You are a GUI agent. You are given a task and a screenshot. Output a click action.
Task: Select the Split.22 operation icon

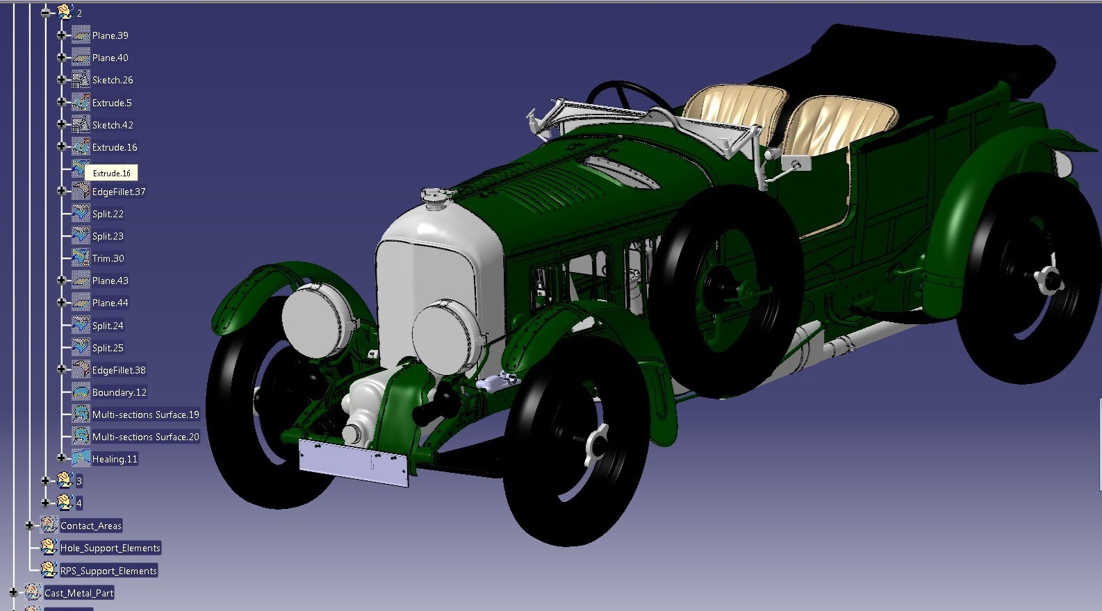pos(81,213)
